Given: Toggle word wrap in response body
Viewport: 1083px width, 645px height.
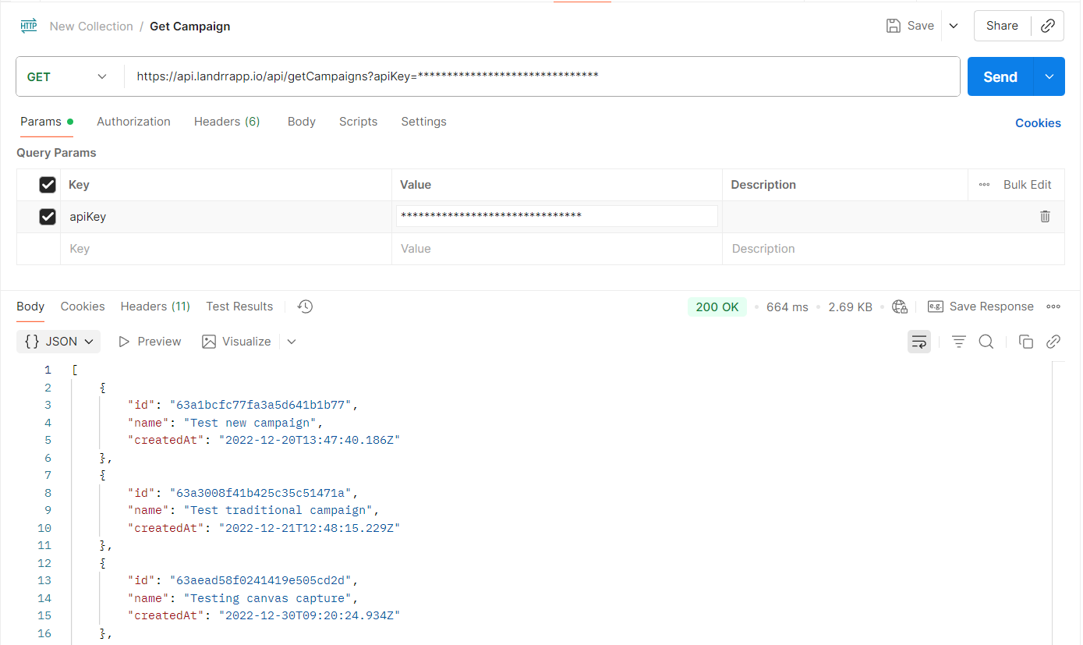Looking at the screenshot, I should (918, 342).
